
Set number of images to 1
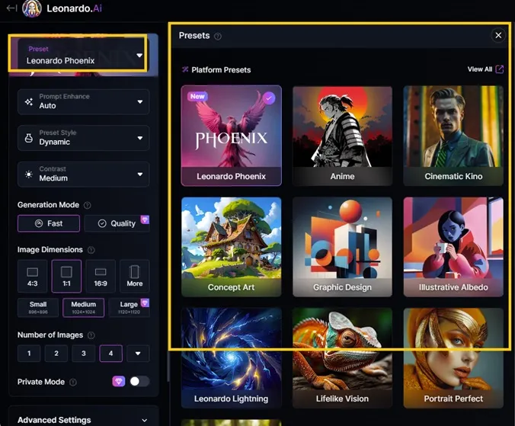point(29,353)
